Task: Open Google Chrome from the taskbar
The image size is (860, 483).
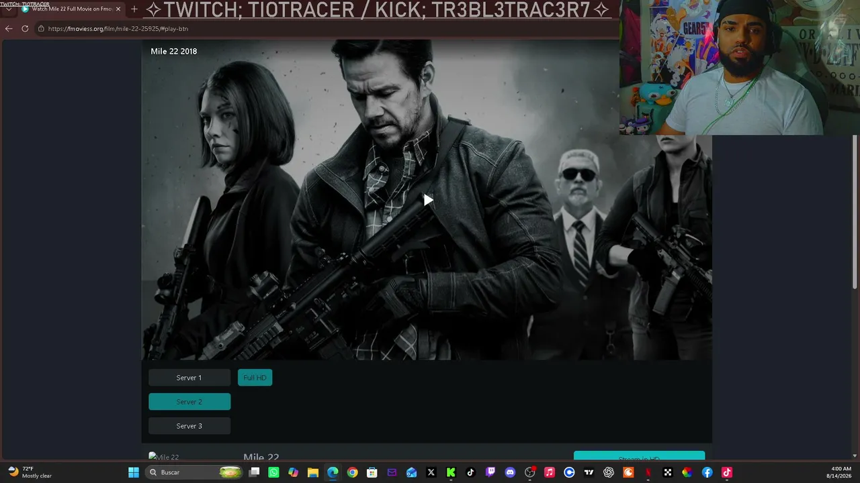Action: pos(352,472)
